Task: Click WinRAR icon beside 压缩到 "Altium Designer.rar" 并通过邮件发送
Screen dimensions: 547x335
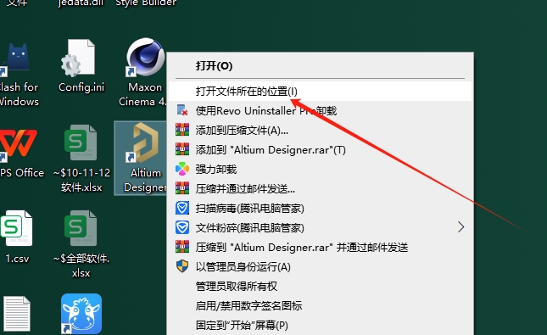Action: pyautogui.click(x=182, y=247)
